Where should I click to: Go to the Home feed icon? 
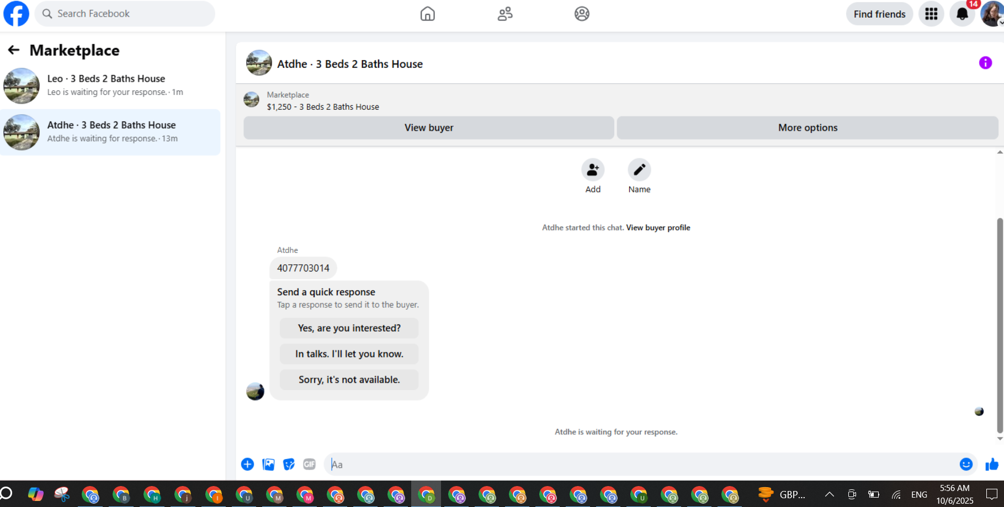pyautogui.click(x=428, y=14)
